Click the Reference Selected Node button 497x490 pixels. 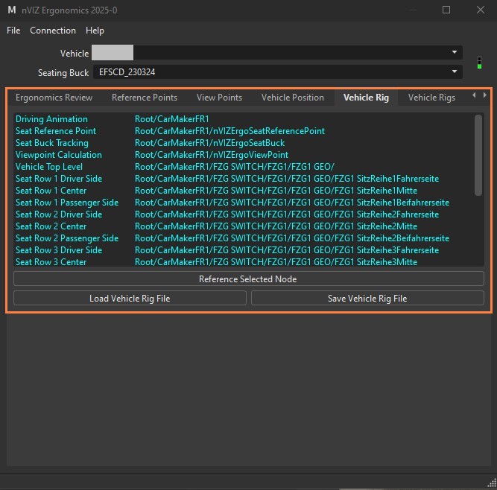249,279
